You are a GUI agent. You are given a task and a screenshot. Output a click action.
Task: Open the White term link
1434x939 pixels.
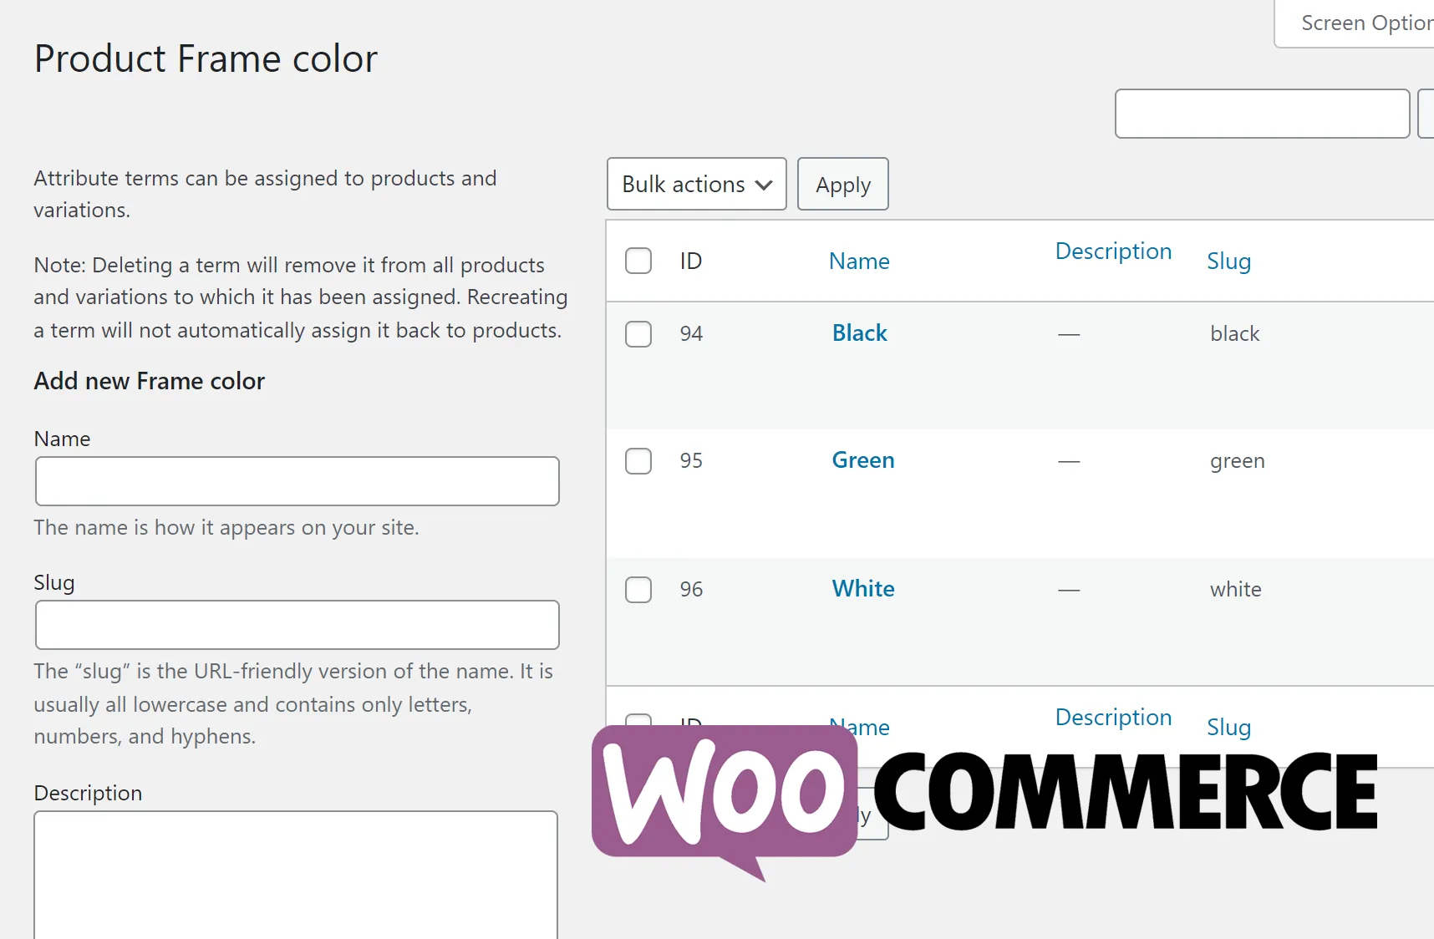click(863, 589)
